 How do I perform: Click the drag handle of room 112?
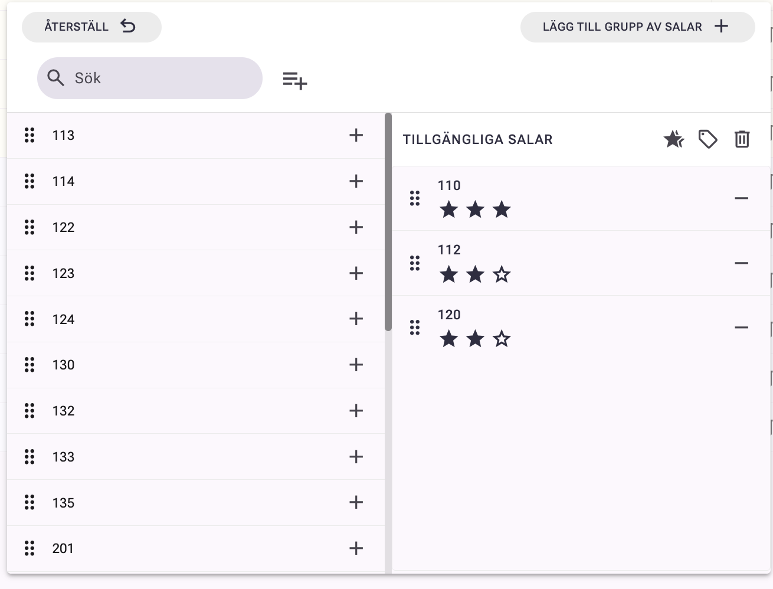coord(415,263)
